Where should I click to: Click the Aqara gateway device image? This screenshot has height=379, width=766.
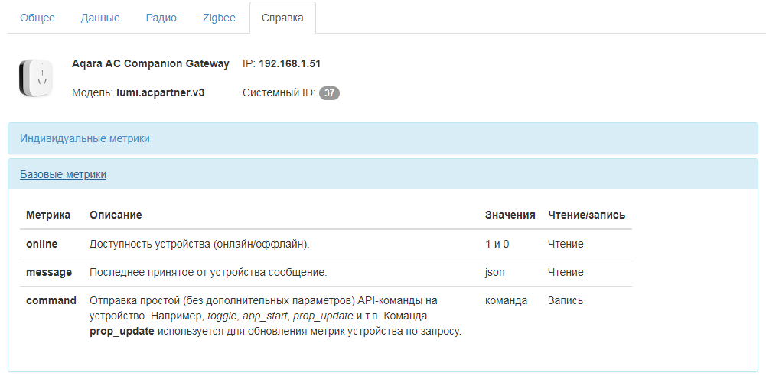pos(35,78)
